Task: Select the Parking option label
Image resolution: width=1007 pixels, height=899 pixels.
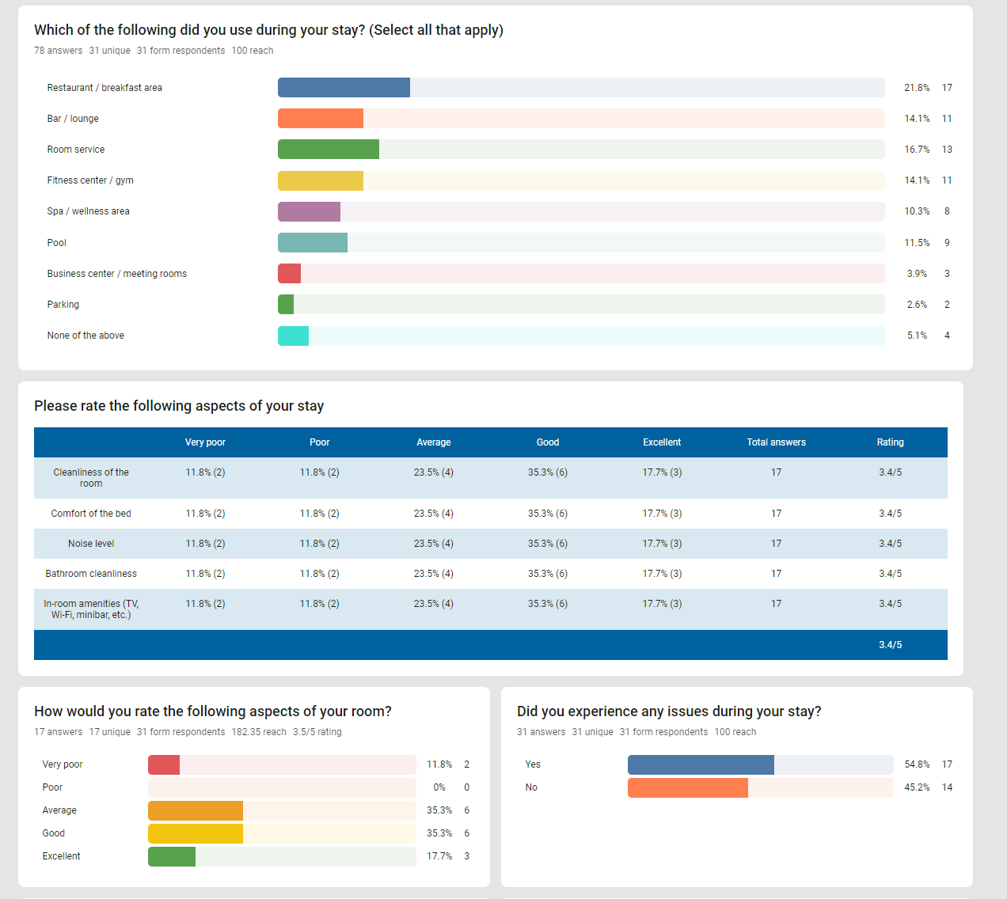Action: [63, 305]
